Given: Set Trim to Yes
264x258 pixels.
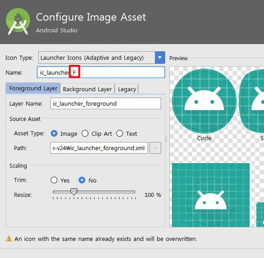Looking at the screenshot, I should click(54, 180).
